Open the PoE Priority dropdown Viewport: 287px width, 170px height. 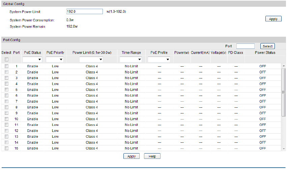pyautogui.click(x=55, y=59)
